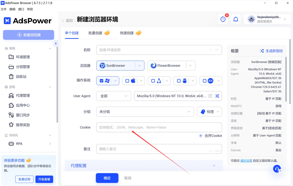
Task: Open the 偏好设置 link
Action: [246, 161]
